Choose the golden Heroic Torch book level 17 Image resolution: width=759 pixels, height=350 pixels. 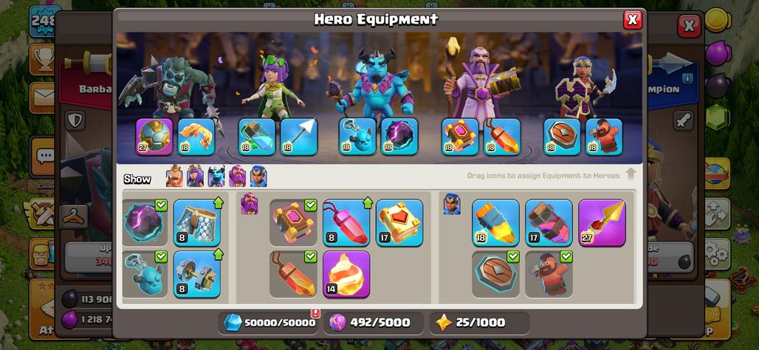pos(399,223)
